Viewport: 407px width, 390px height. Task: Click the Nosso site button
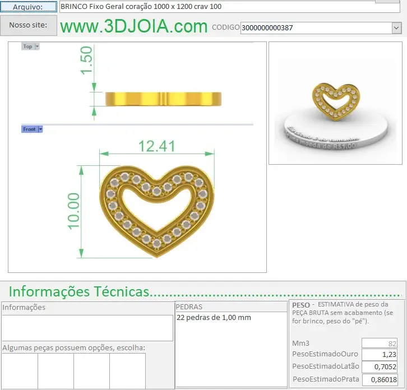click(x=29, y=25)
